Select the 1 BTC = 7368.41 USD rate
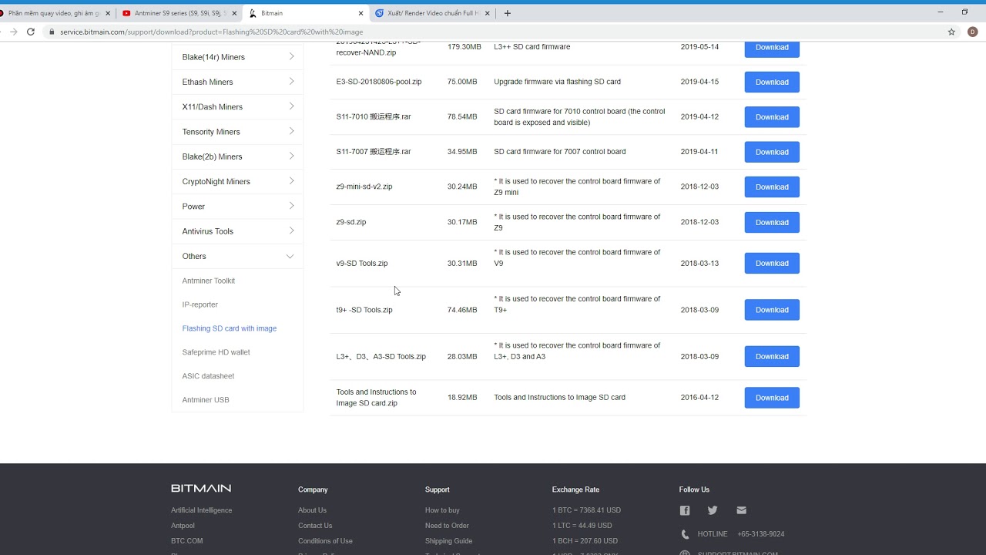 pyautogui.click(x=586, y=510)
